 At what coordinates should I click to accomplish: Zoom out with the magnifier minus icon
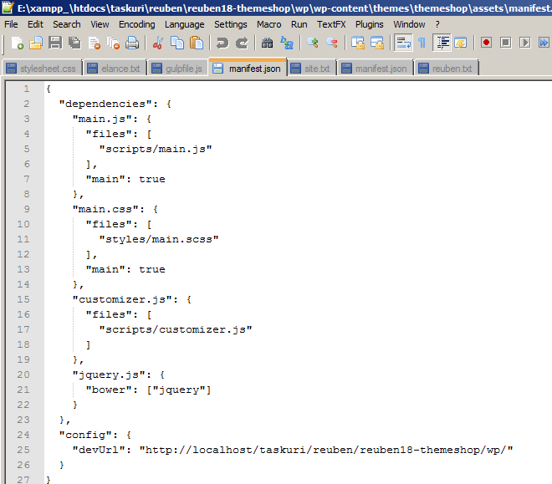[332, 43]
